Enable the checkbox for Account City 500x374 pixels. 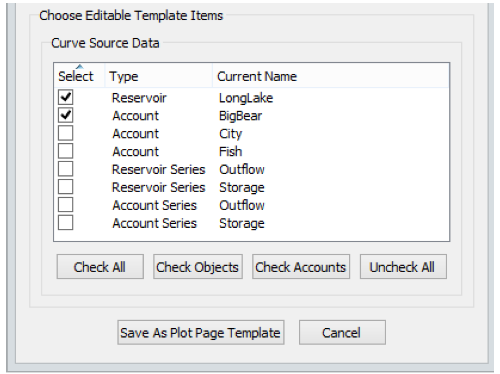(x=66, y=134)
